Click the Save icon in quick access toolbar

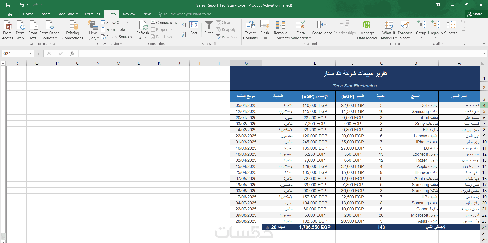[x=8, y=5]
